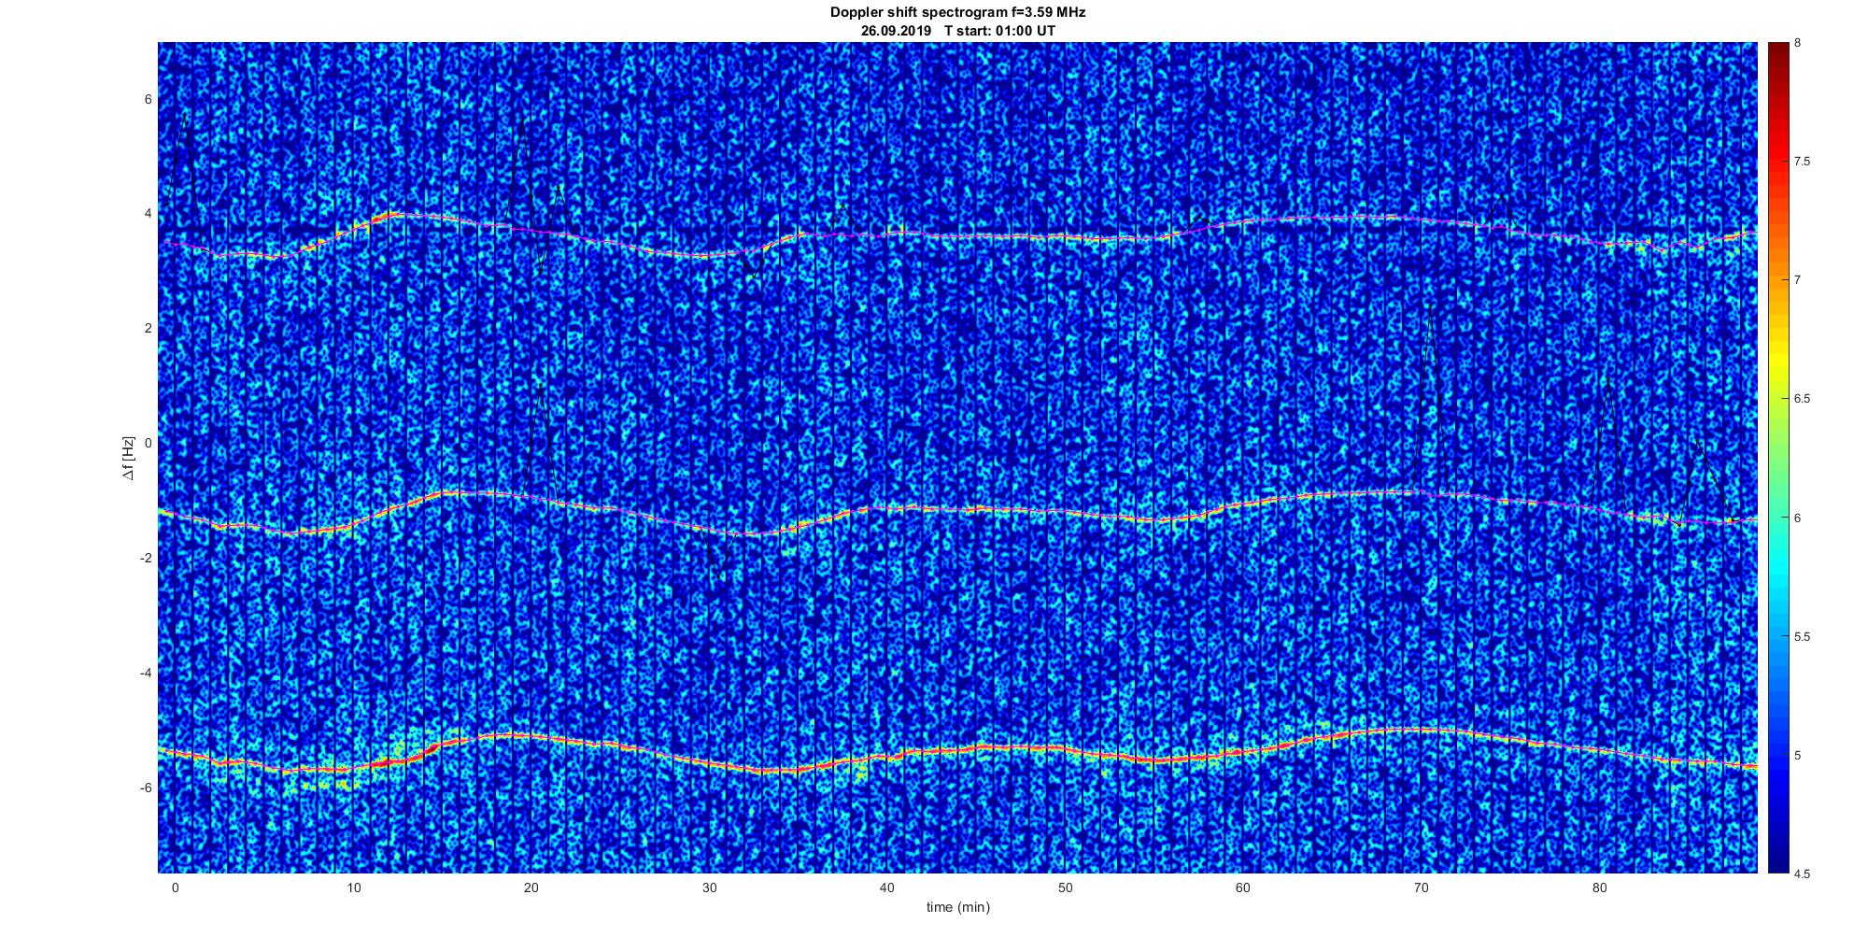Click the x-axis tick label '10'
The height and width of the screenshot is (937, 1868).
point(353,887)
